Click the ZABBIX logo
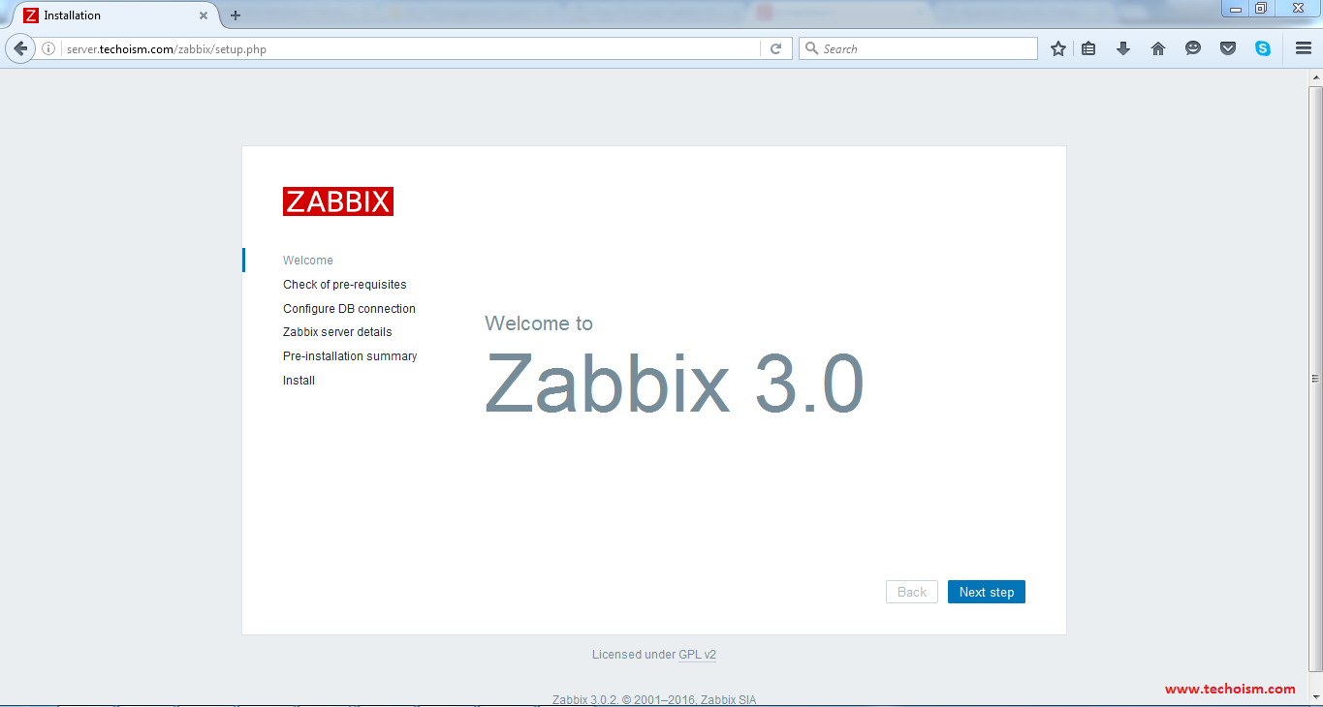Image resolution: width=1323 pixels, height=707 pixels. tap(338, 201)
